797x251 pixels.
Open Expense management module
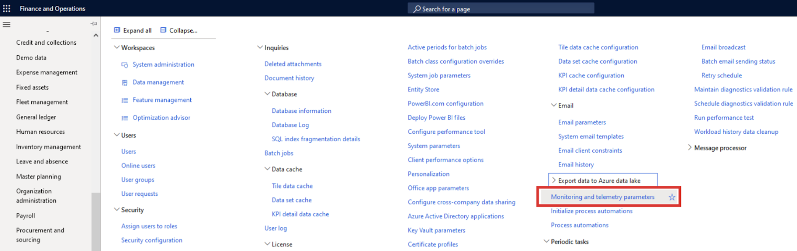pos(47,73)
